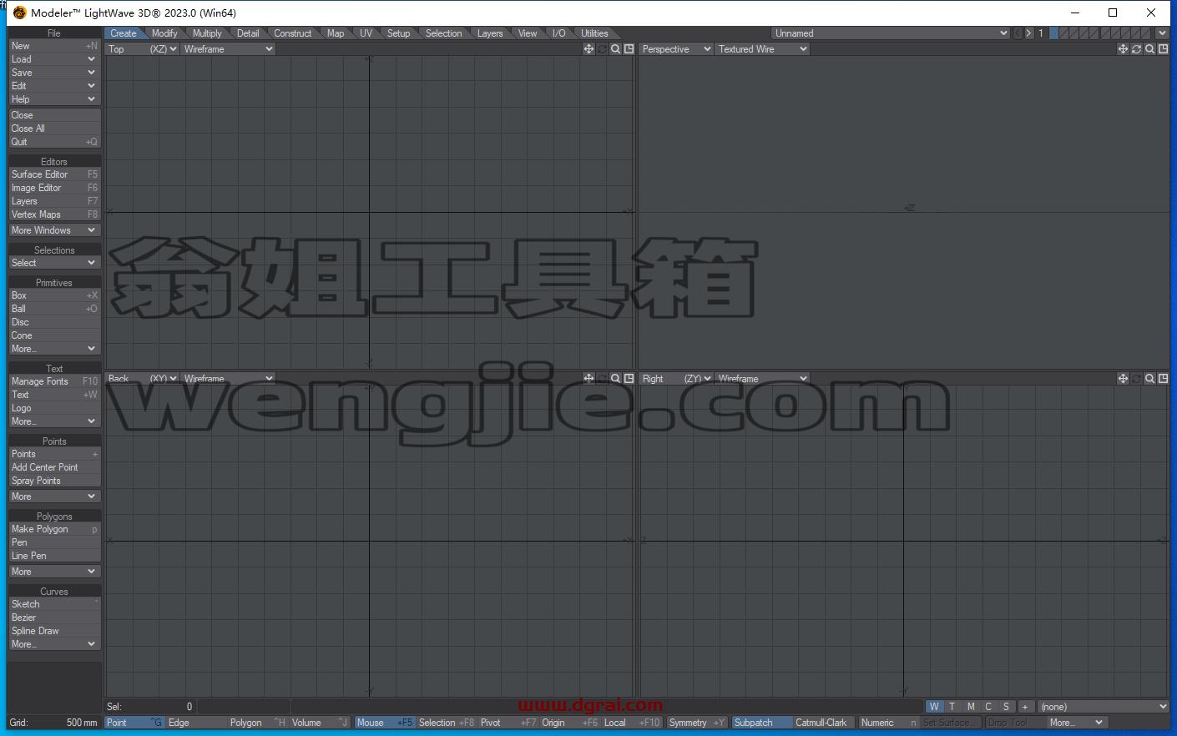Expand the More Windows dropdown
Image resolution: width=1177 pixels, height=736 pixels.
pos(54,230)
